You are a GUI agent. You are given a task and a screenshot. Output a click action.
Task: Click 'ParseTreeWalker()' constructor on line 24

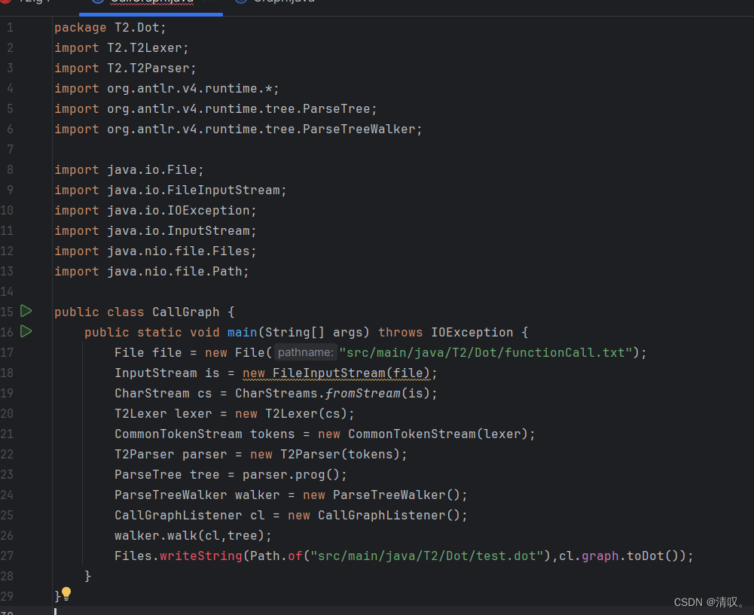pos(396,495)
